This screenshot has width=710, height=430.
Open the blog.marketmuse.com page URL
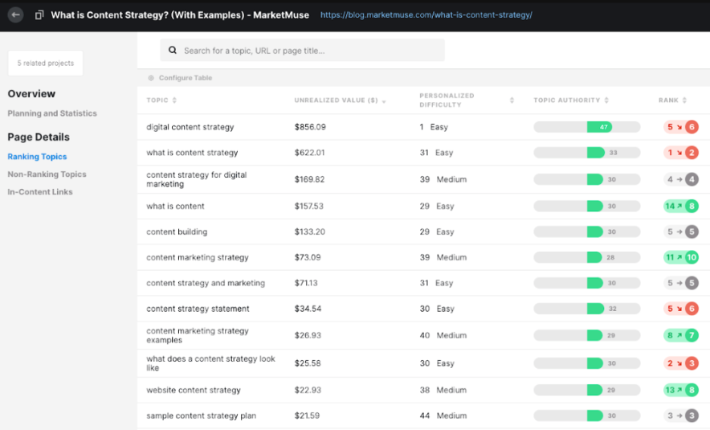point(426,15)
